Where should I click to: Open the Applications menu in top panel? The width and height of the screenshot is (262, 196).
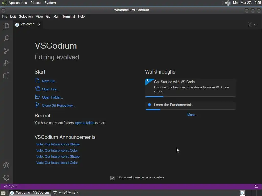click(18, 3)
